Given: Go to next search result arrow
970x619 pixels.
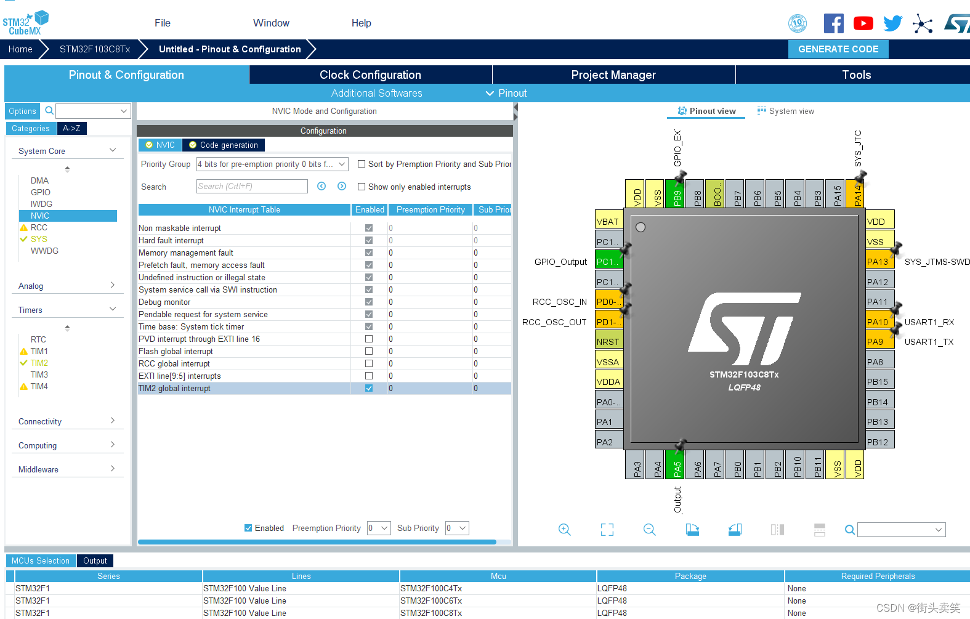Looking at the screenshot, I should (x=342, y=186).
